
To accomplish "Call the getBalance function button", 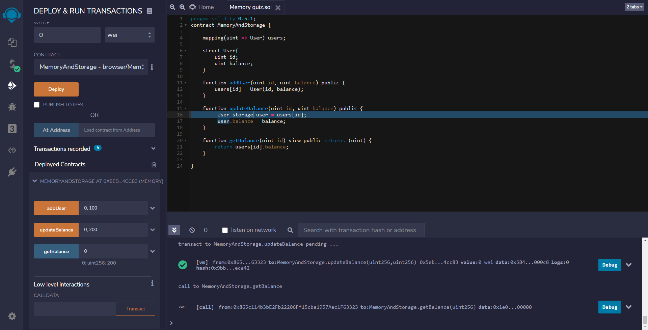I will point(56,251).
